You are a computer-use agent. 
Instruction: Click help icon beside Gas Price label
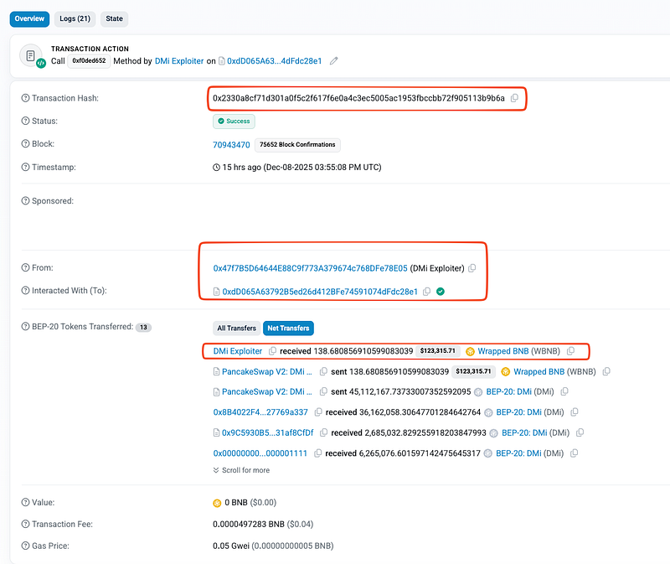[x=25, y=547]
